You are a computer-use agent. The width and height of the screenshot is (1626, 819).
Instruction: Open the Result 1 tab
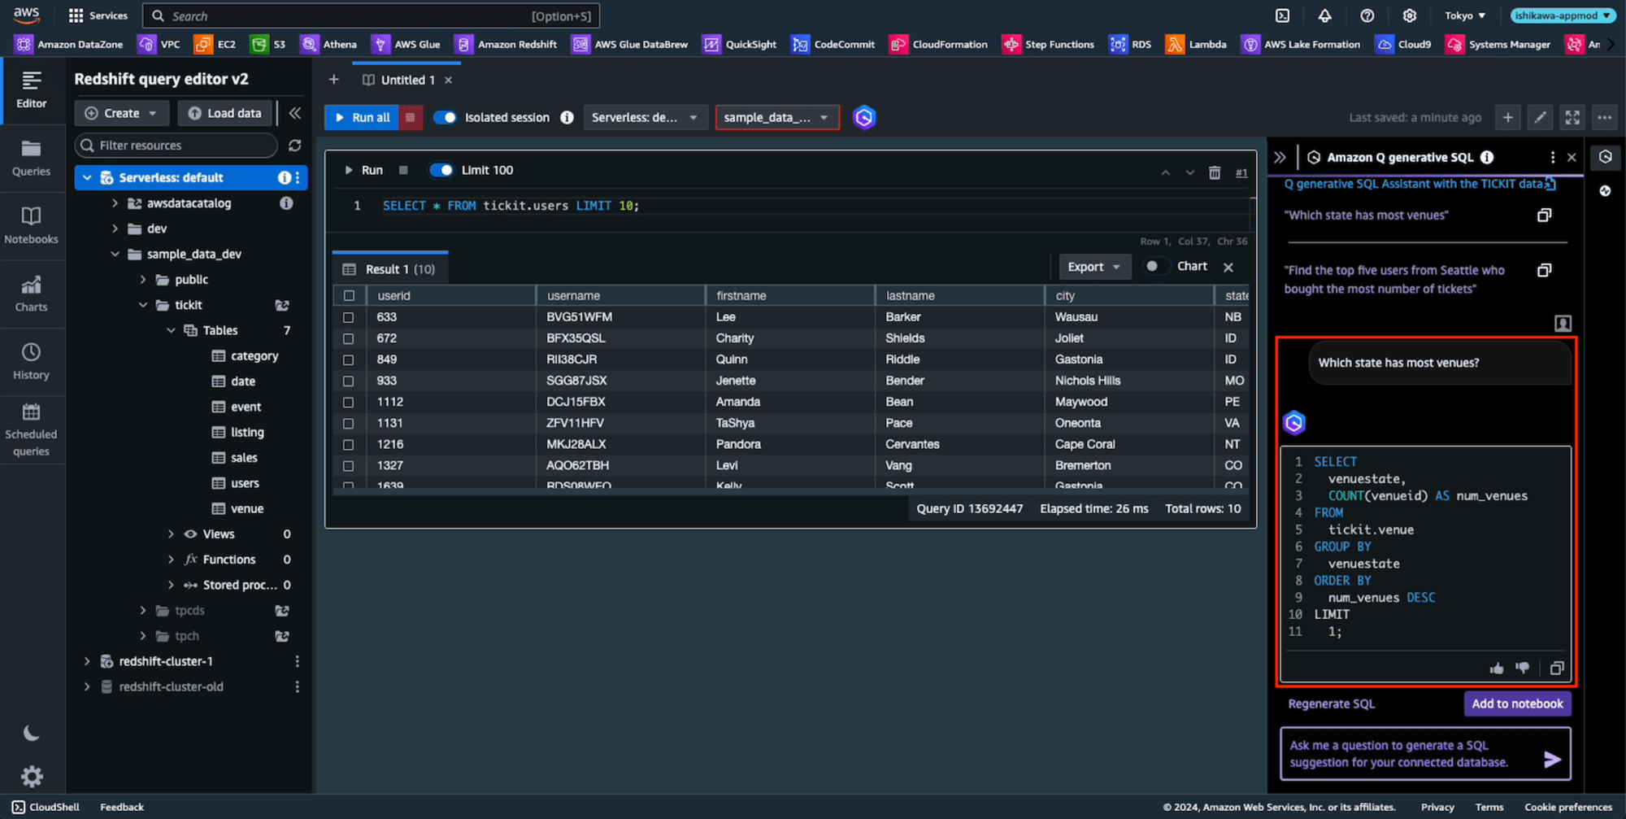(x=390, y=269)
